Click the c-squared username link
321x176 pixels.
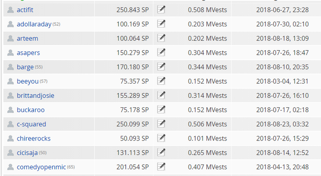point(31,124)
